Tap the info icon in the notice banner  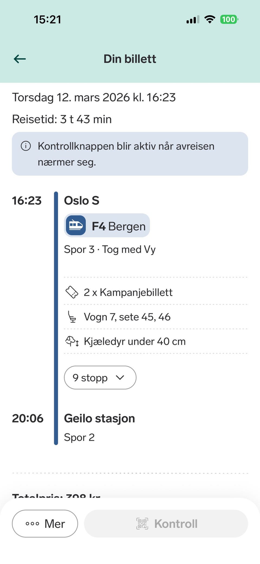[x=26, y=146]
